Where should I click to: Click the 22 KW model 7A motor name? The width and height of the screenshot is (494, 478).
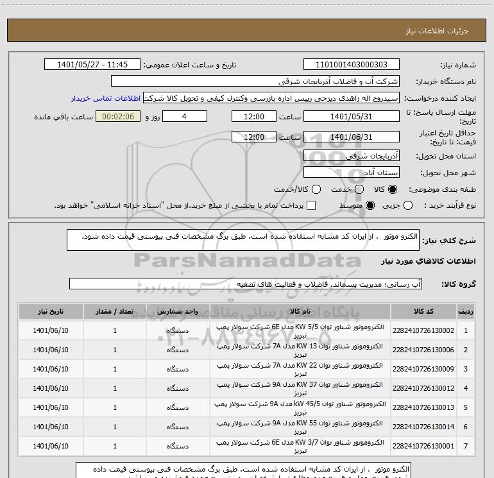click(300, 370)
